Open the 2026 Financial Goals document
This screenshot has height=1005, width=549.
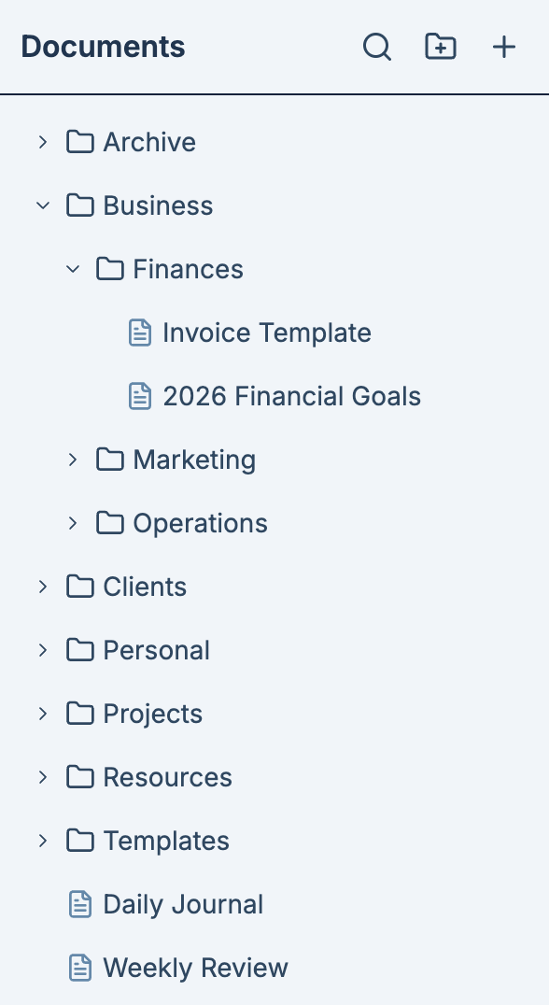tap(292, 395)
